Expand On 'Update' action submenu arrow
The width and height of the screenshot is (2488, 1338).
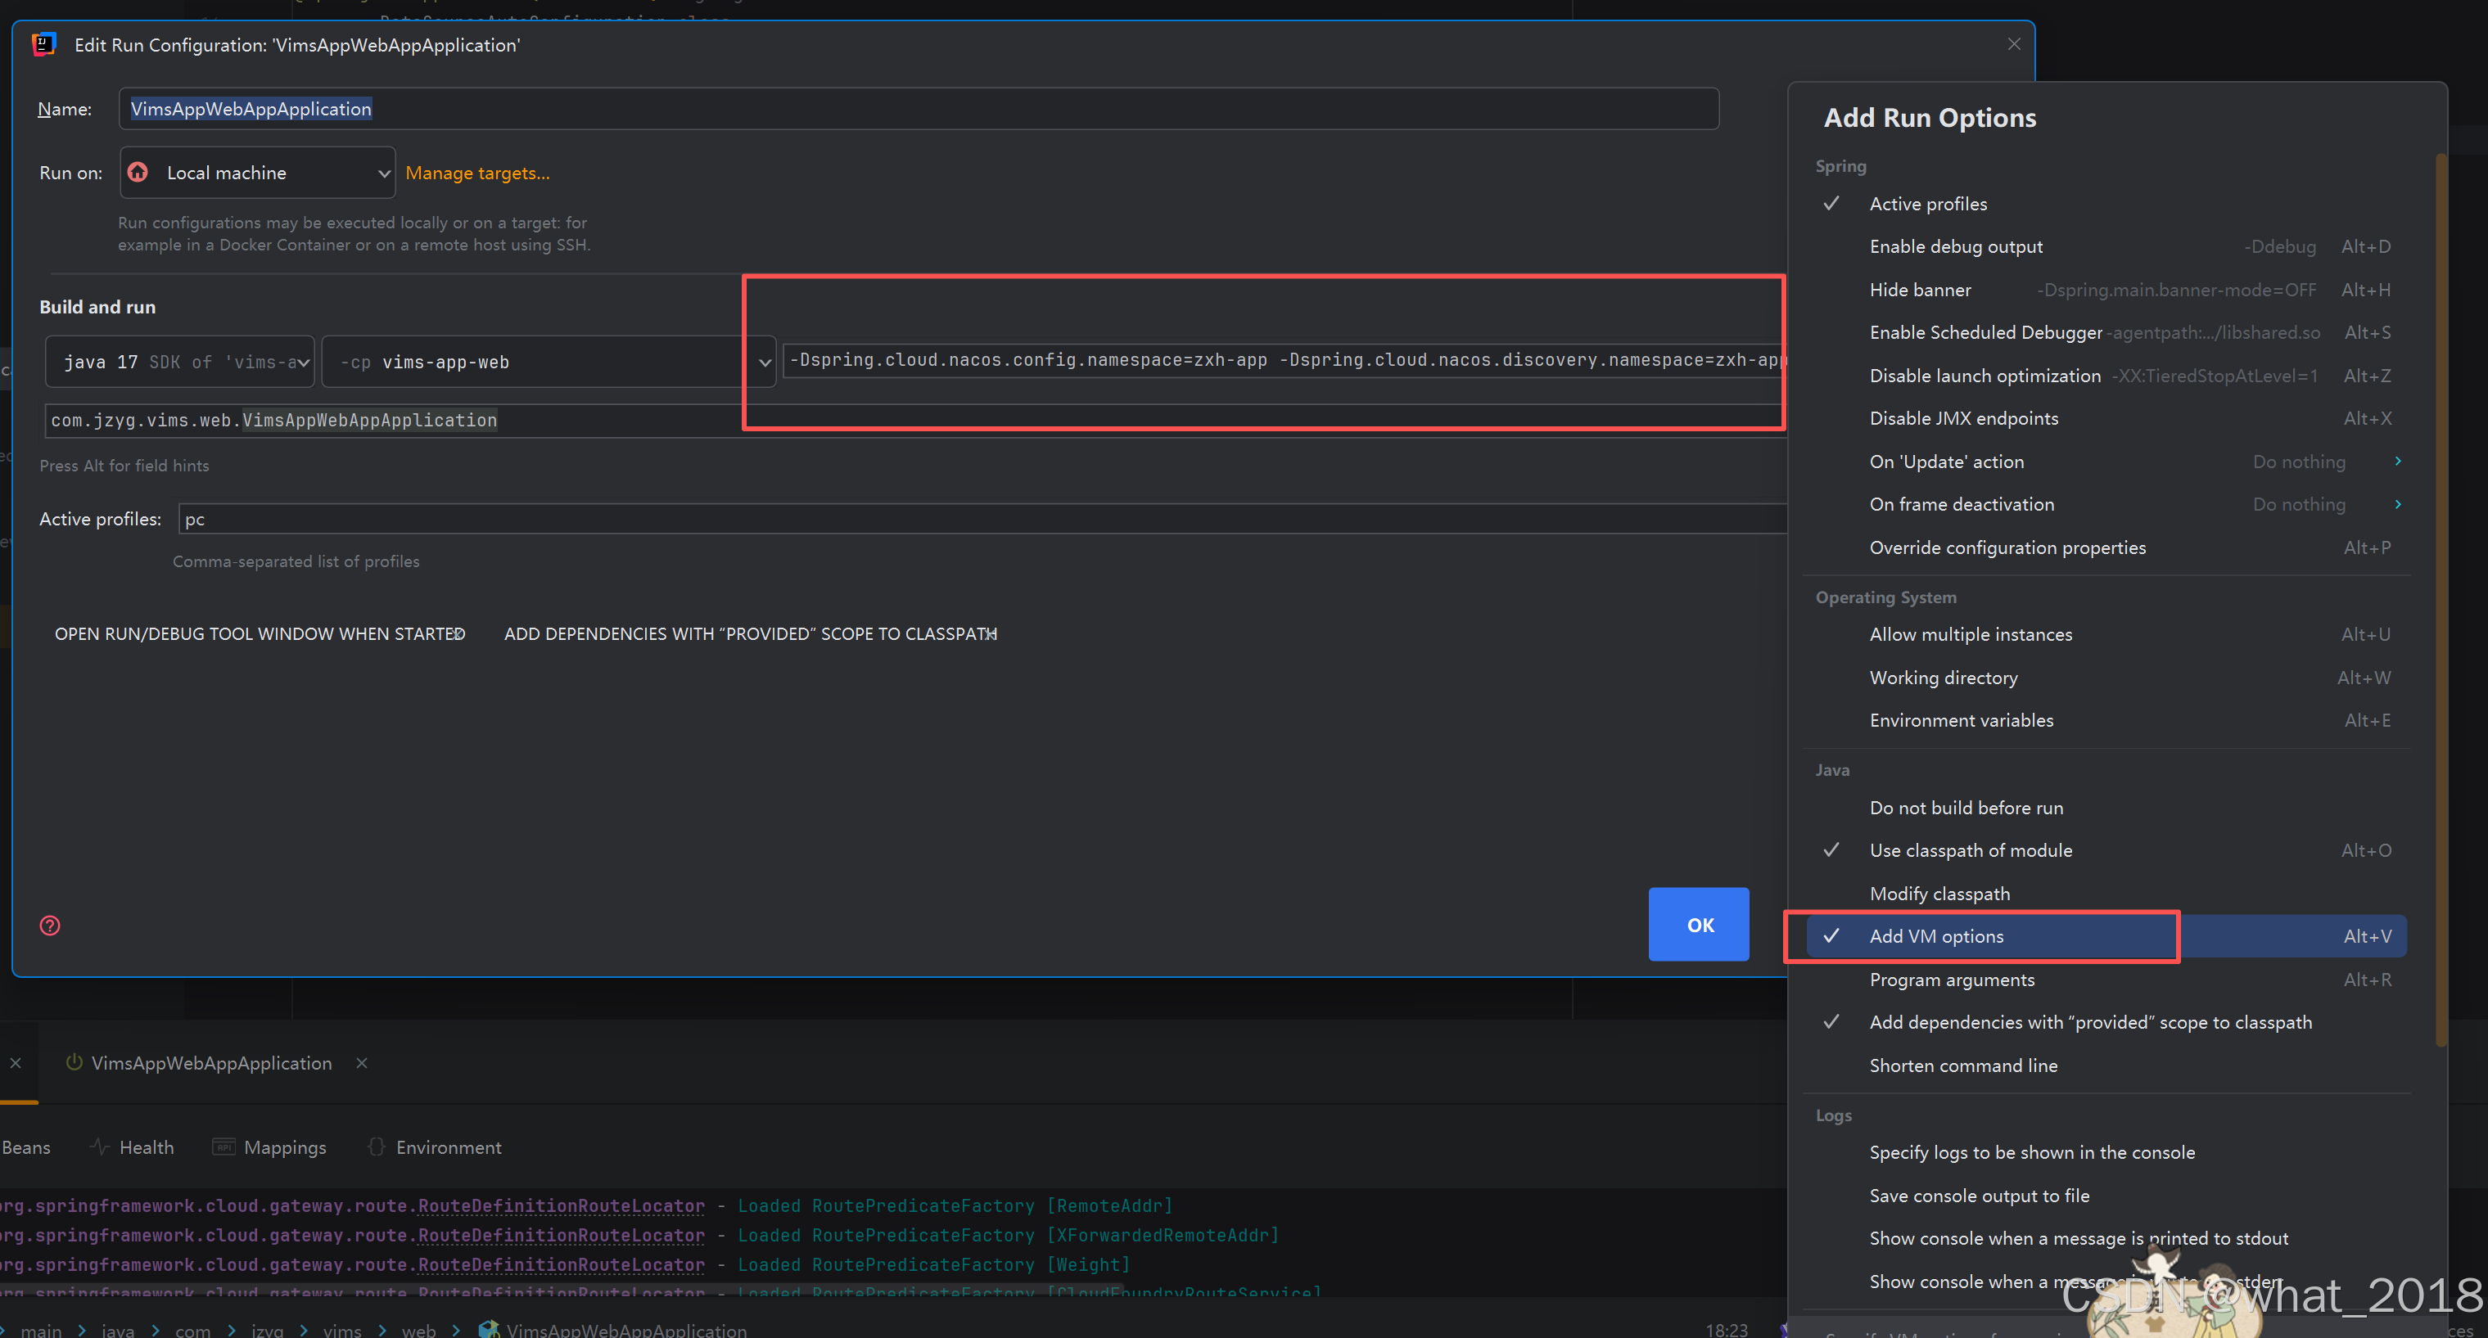pyautogui.click(x=2397, y=462)
